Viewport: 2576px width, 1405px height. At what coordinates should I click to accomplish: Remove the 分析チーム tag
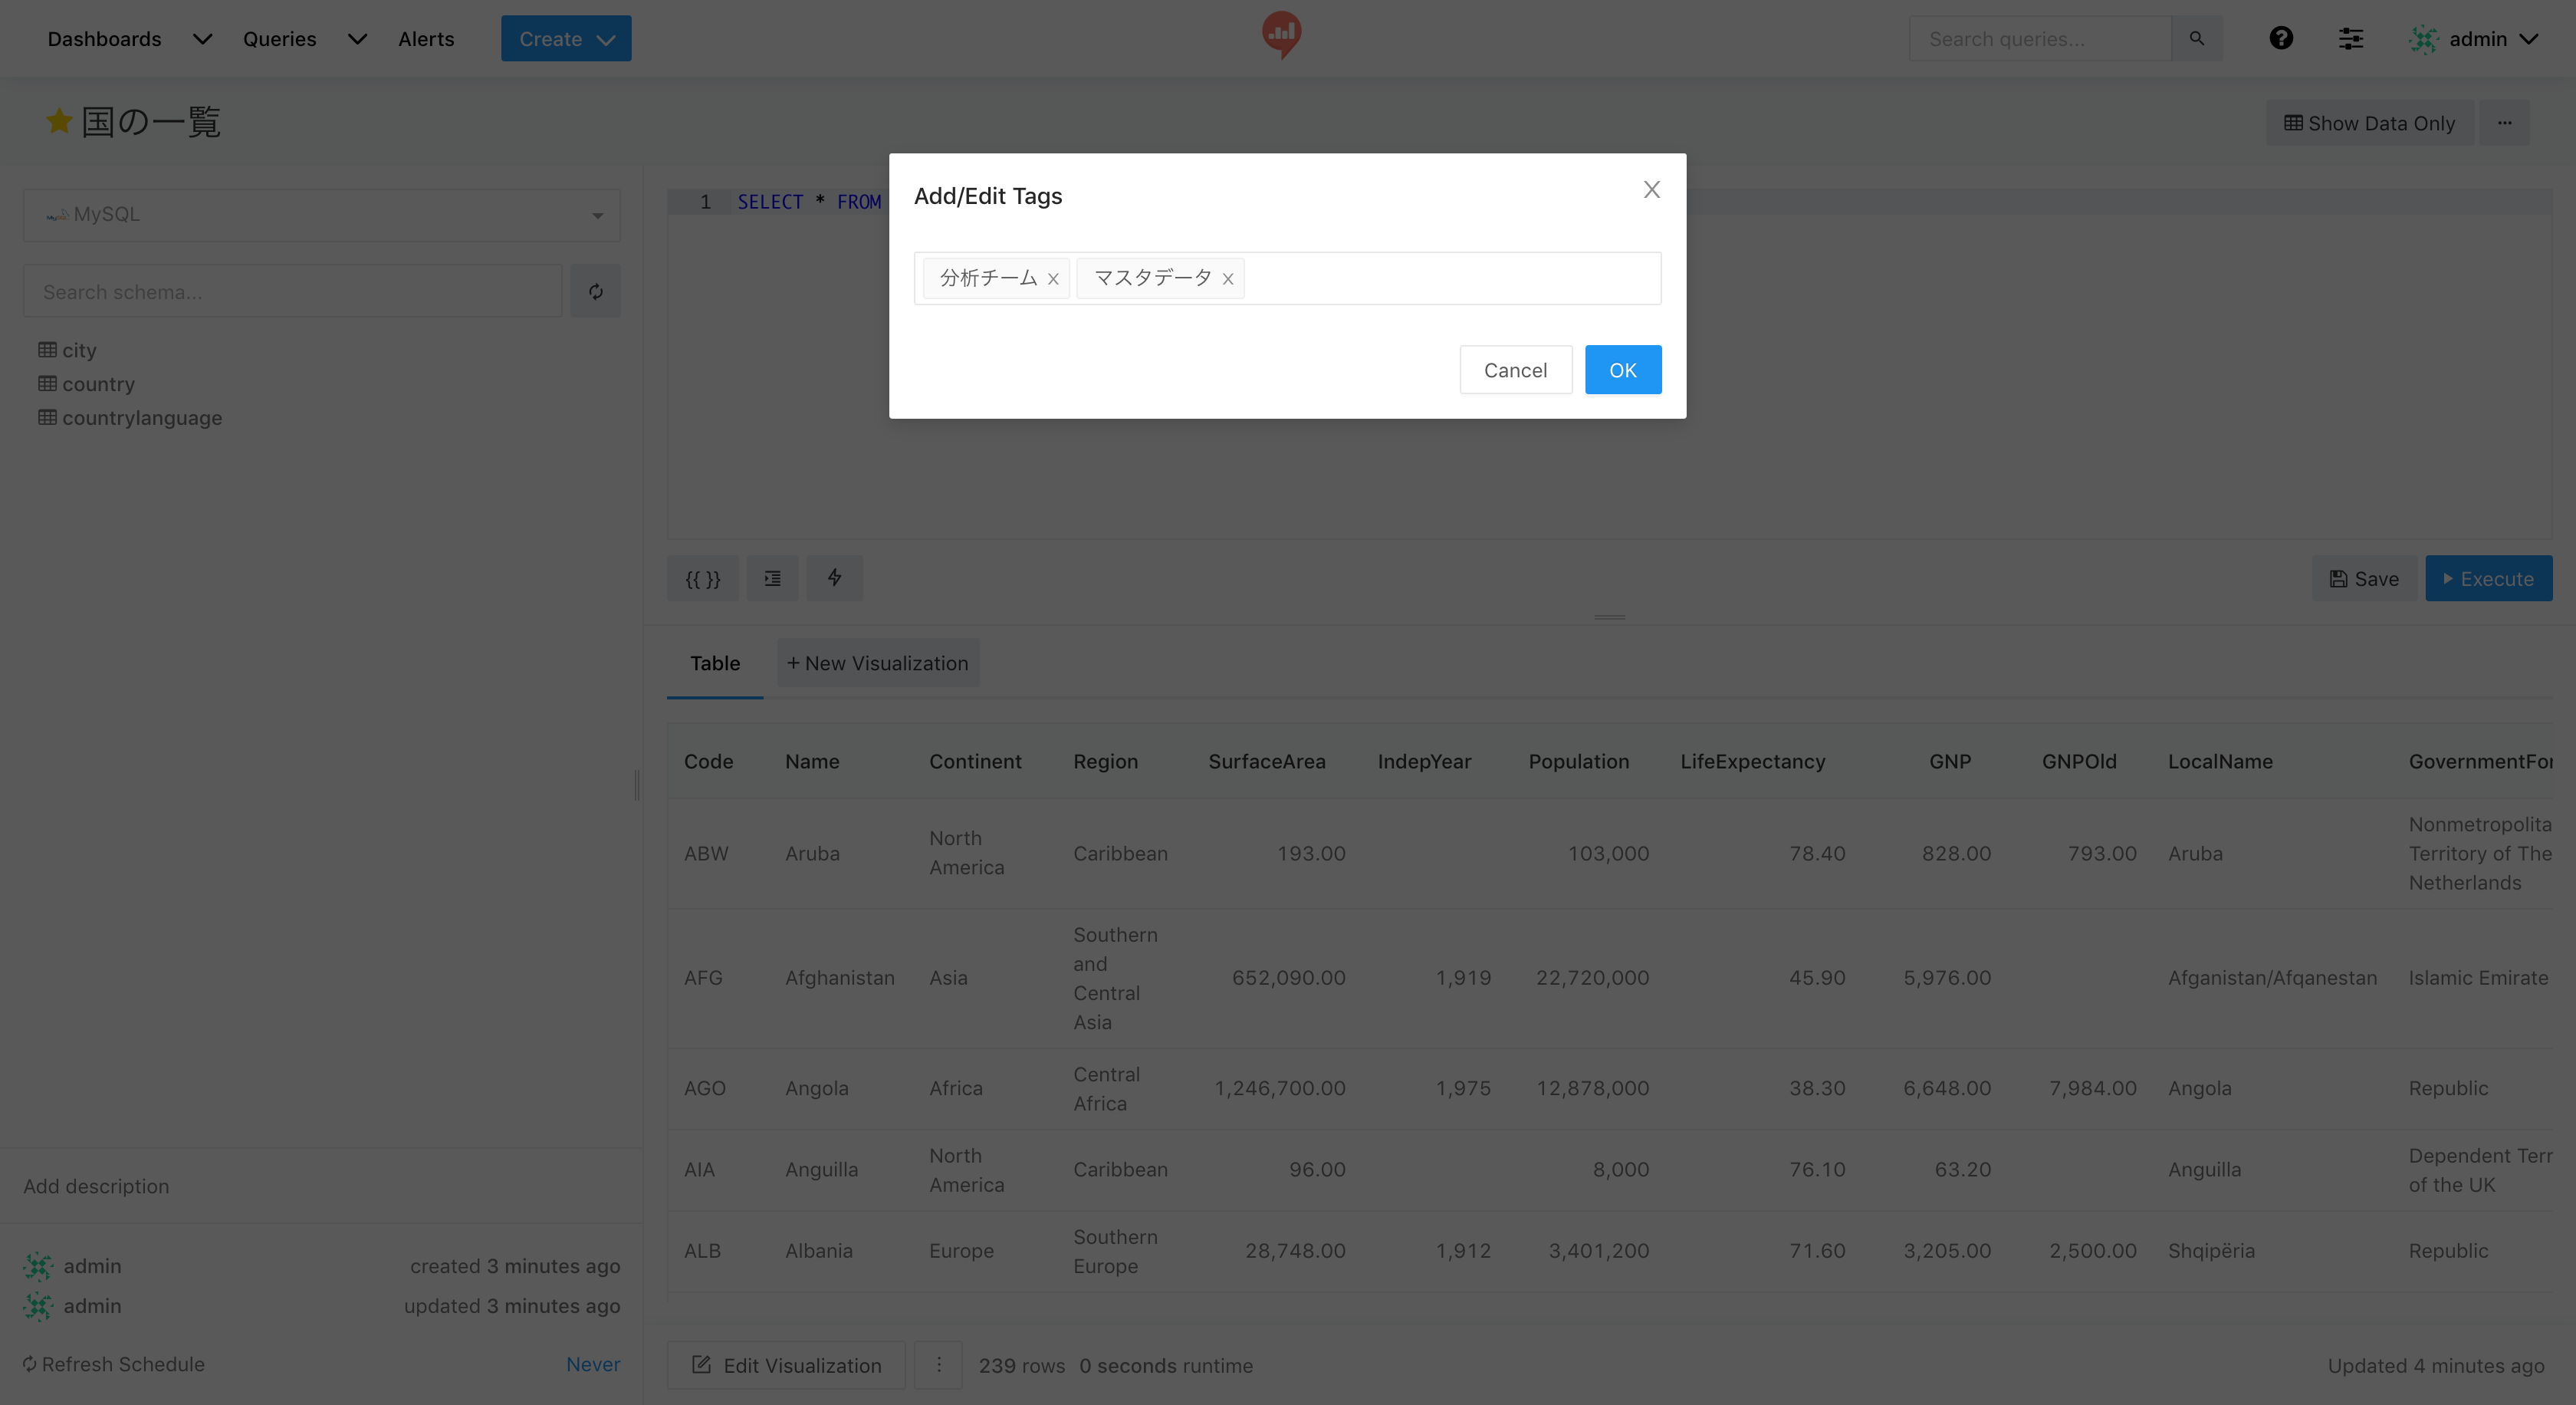coord(1052,279)
